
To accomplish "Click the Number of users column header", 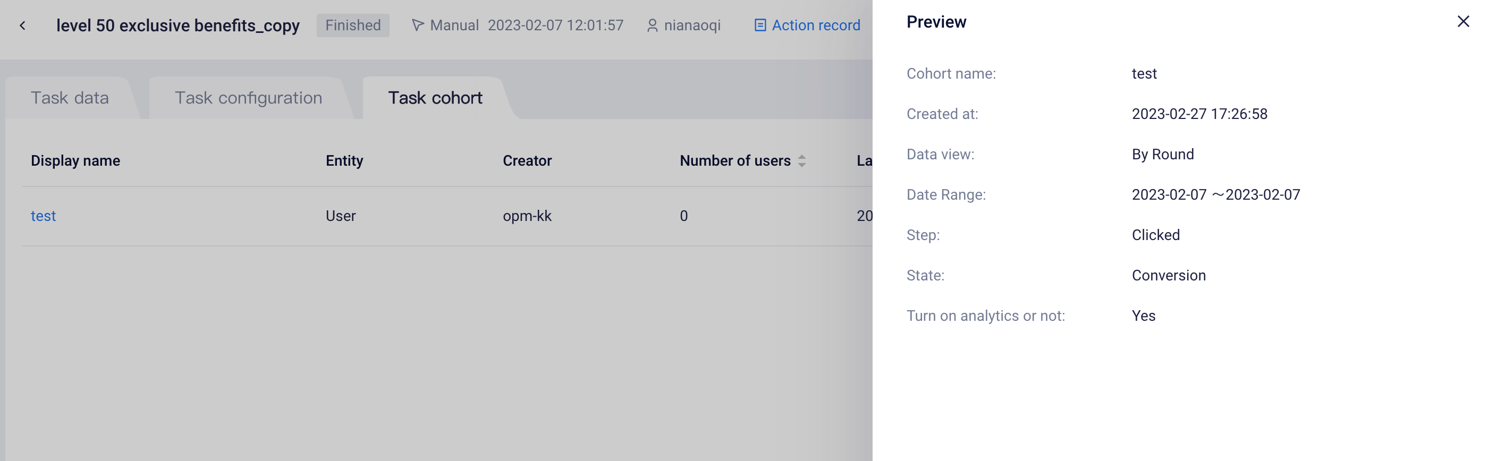I will coord(735,161).
